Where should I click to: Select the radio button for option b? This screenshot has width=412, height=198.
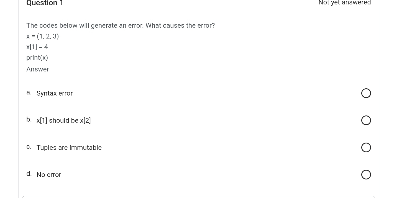(366, 120)
